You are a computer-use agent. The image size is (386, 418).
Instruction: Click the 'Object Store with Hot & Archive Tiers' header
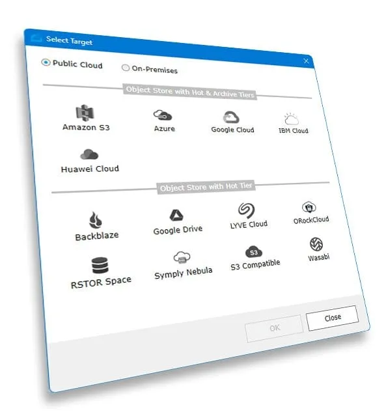coord(190,92)
